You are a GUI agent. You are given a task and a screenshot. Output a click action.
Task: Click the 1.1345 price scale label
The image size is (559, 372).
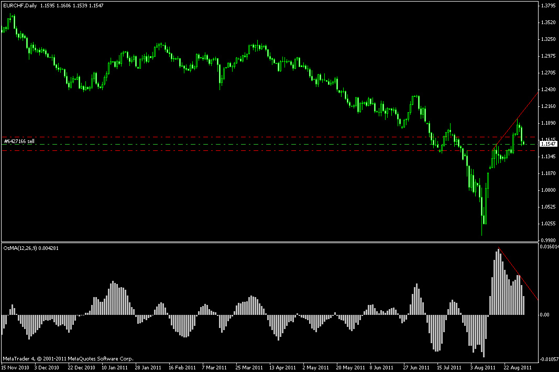click(549, 156)
